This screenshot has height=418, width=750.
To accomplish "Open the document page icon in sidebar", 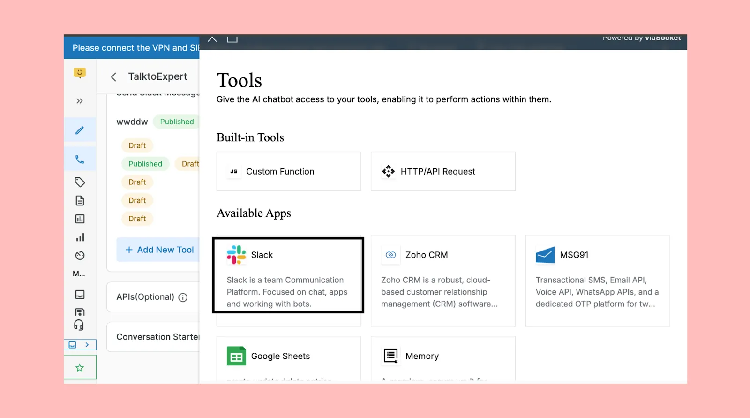I will click(80, 201).
